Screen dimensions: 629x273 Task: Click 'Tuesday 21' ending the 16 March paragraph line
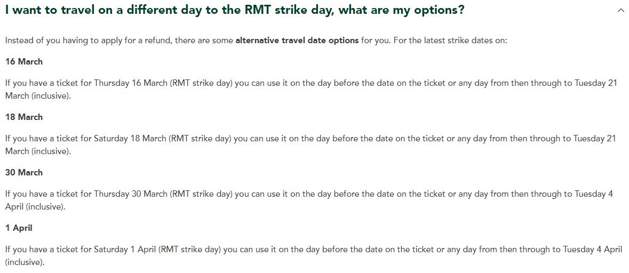tap(595, 83)
